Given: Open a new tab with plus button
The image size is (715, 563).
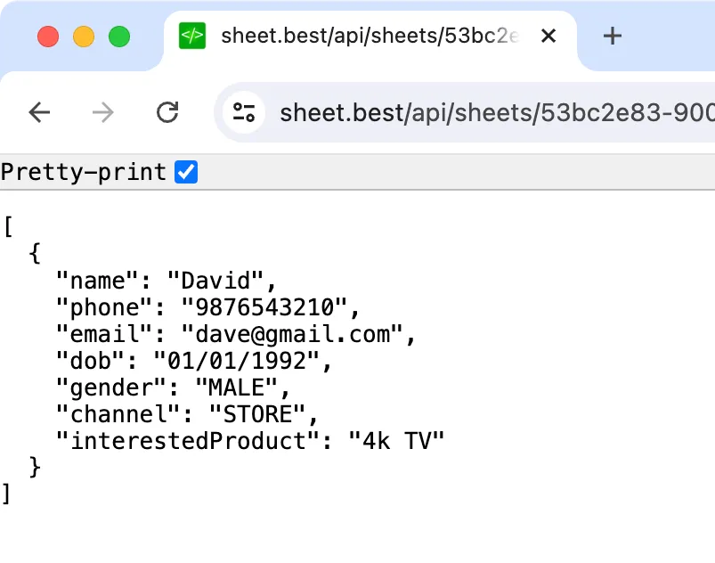Looking at the screenshot, I should (x=612, y=36).
